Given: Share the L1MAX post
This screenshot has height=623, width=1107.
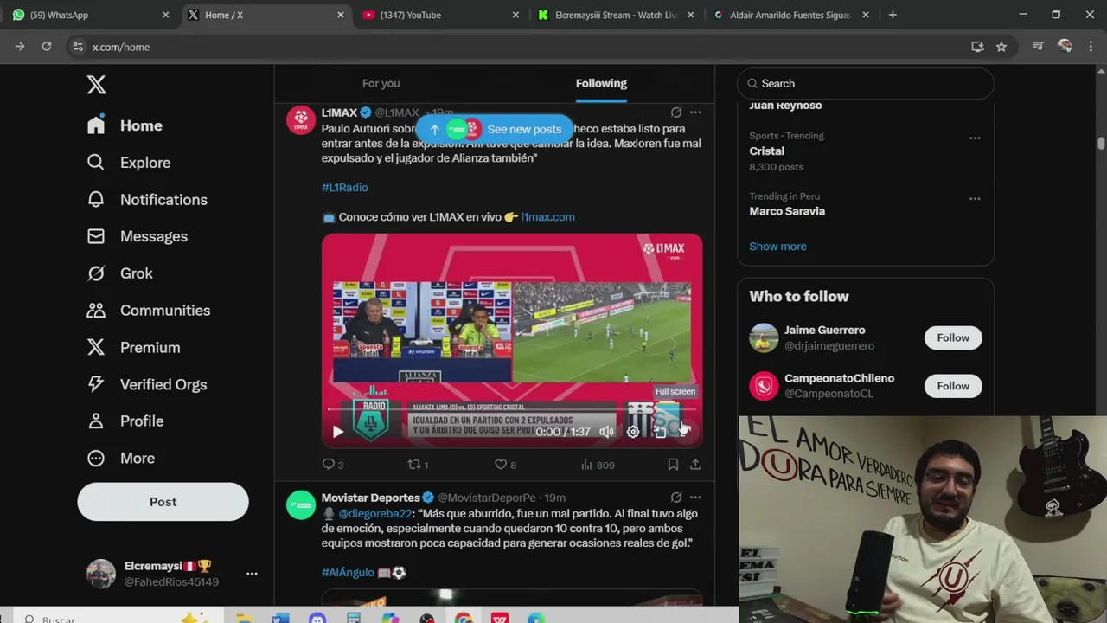Looking at the screenshot, I should [695, 465].
